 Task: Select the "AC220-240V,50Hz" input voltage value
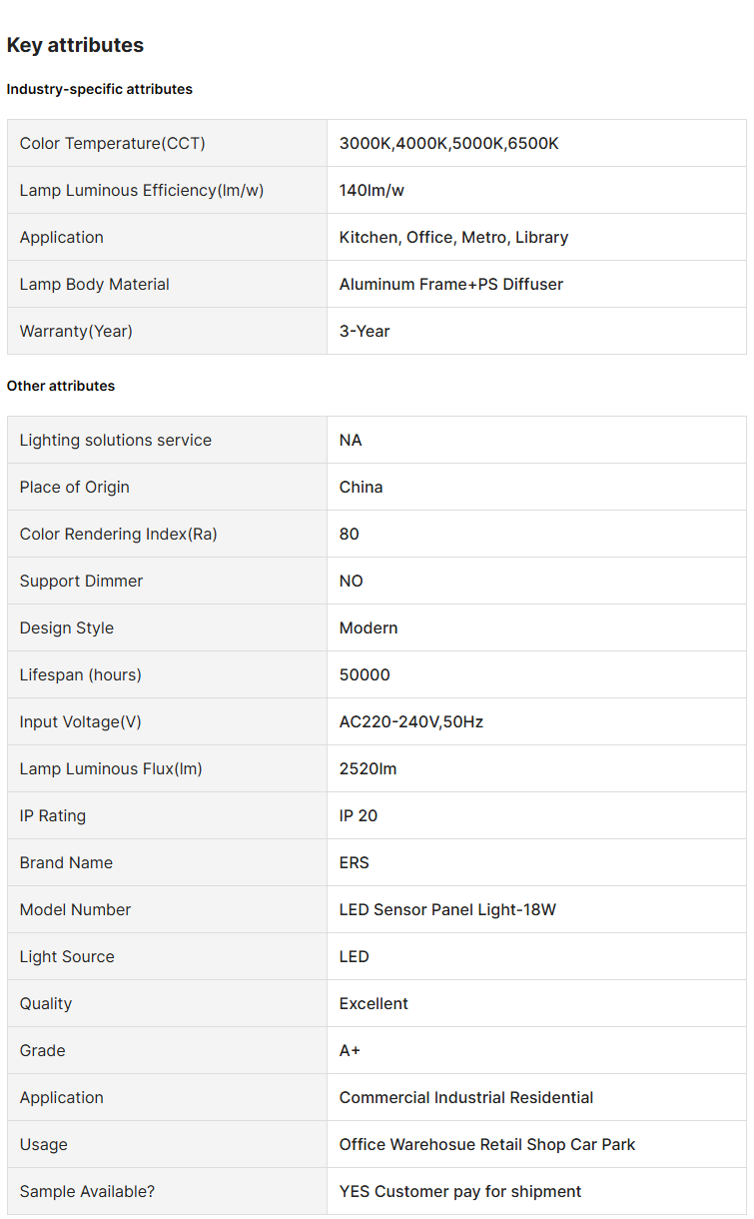pyautogui.click(x=410, y=721)
